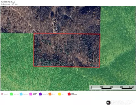This screenshot has height=105, width=136.
Task: Click the 'National Park' legend label
Action: (x=45, y=94)
